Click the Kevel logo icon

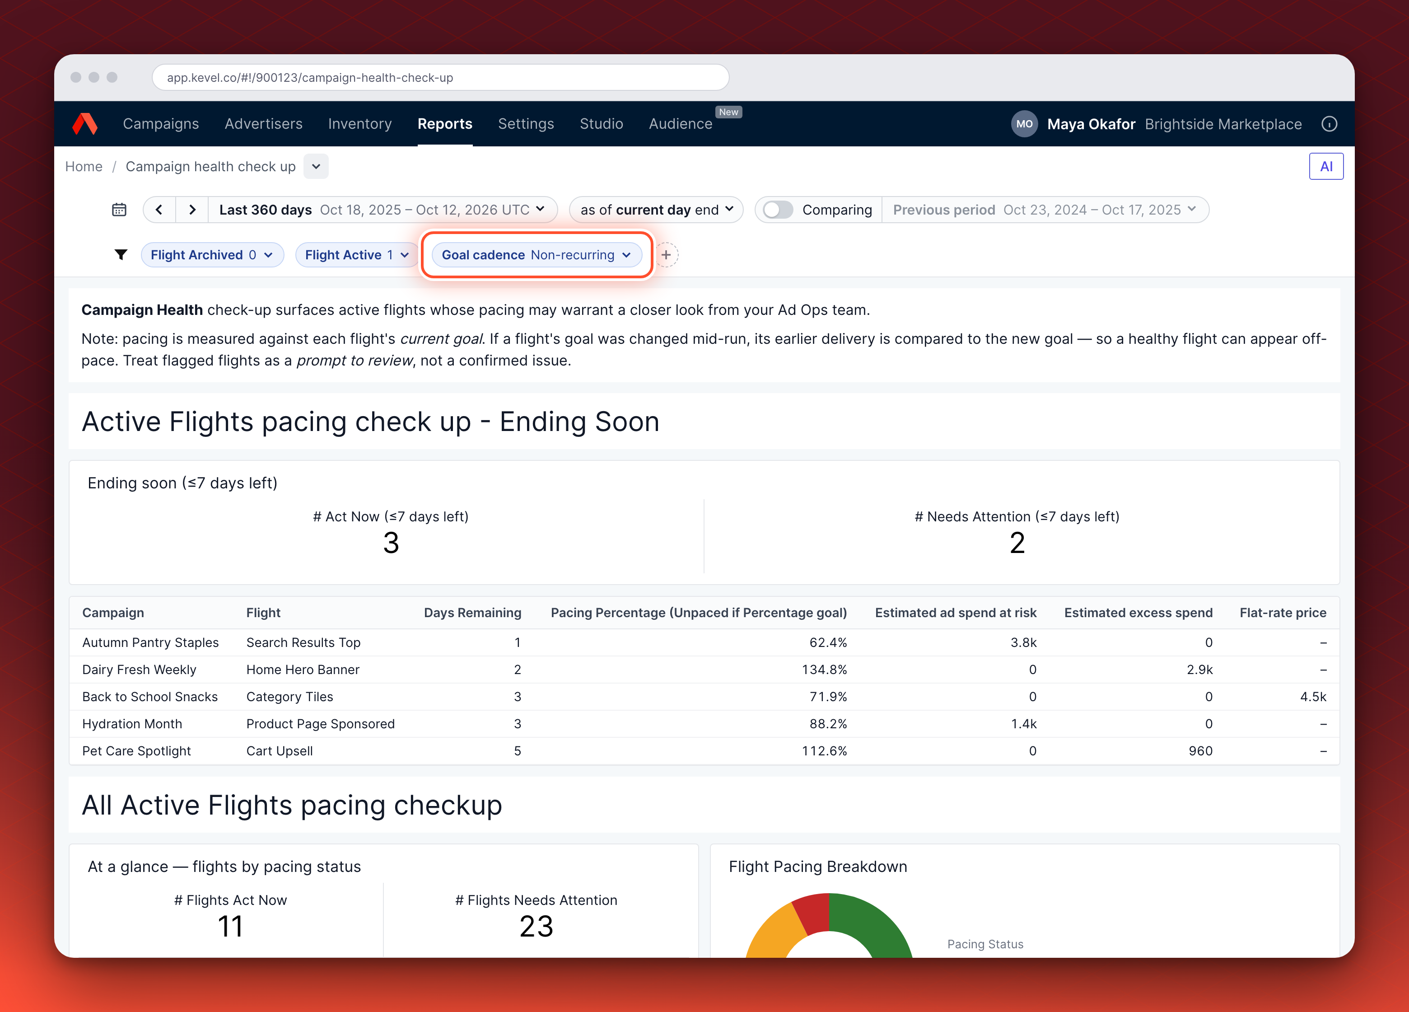pyautogui.click(x=85, y=124)
